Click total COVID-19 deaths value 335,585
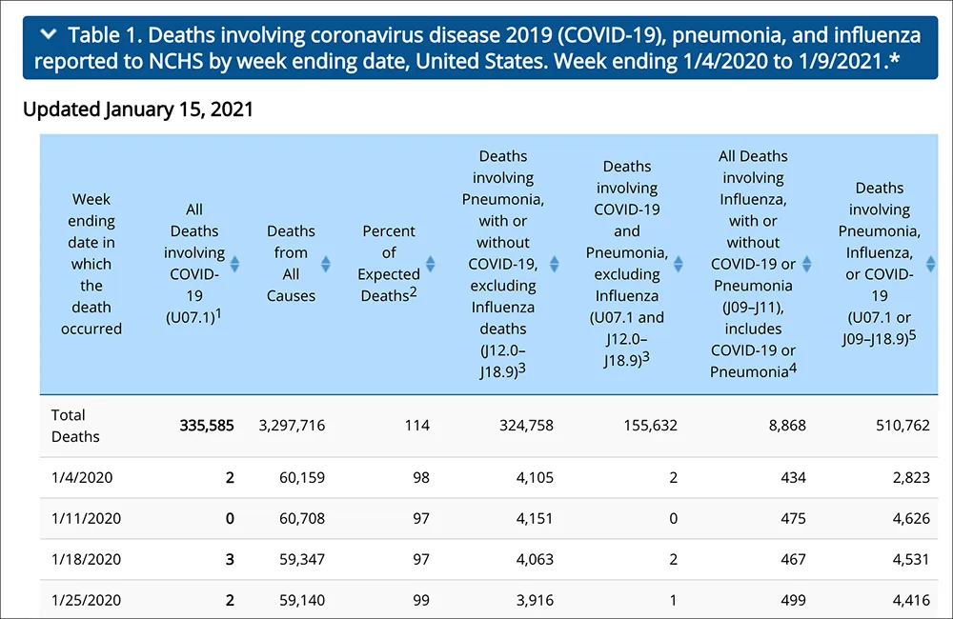 coord(207,426)
